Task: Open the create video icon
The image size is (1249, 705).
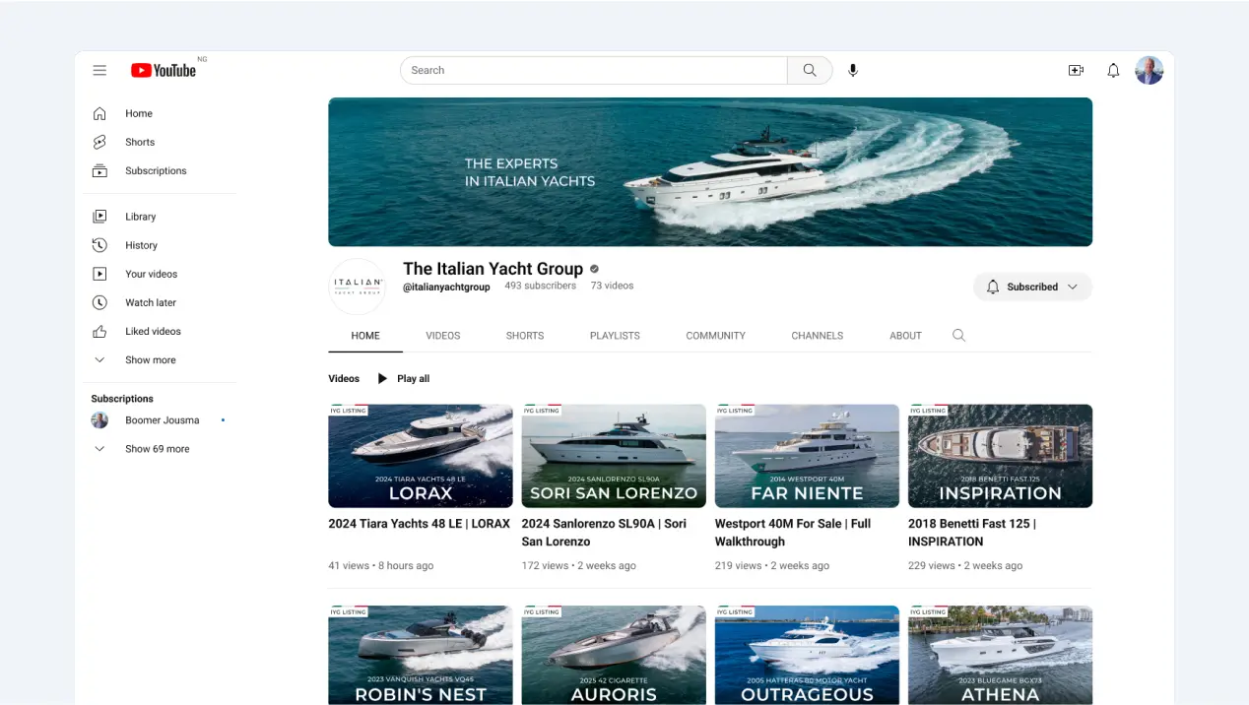Action: coord(1076,71)
